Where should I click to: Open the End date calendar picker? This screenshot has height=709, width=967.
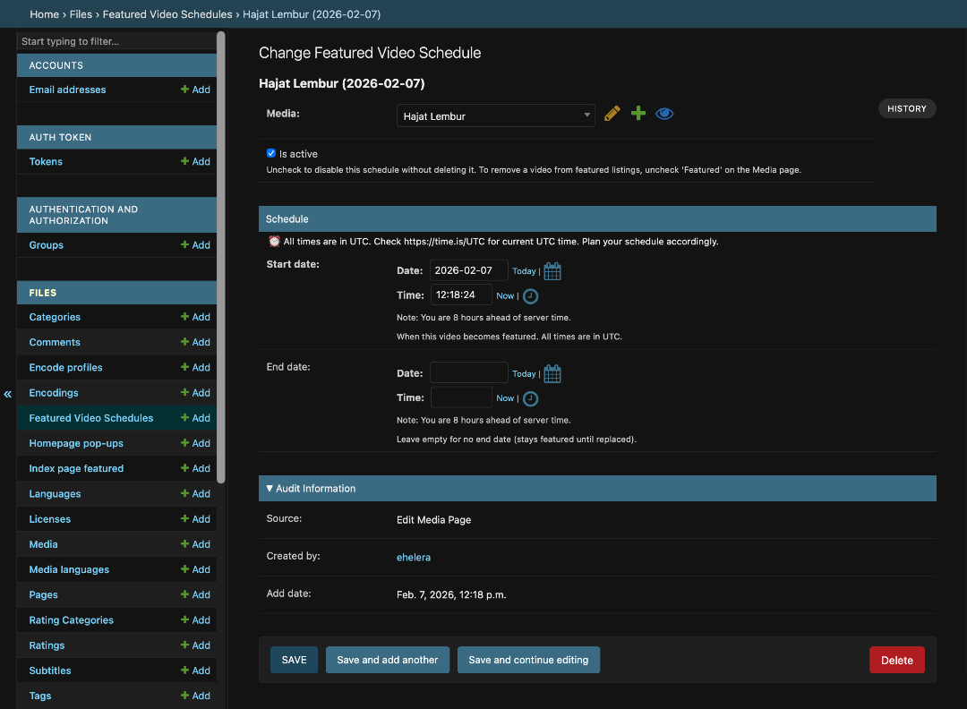552,374
